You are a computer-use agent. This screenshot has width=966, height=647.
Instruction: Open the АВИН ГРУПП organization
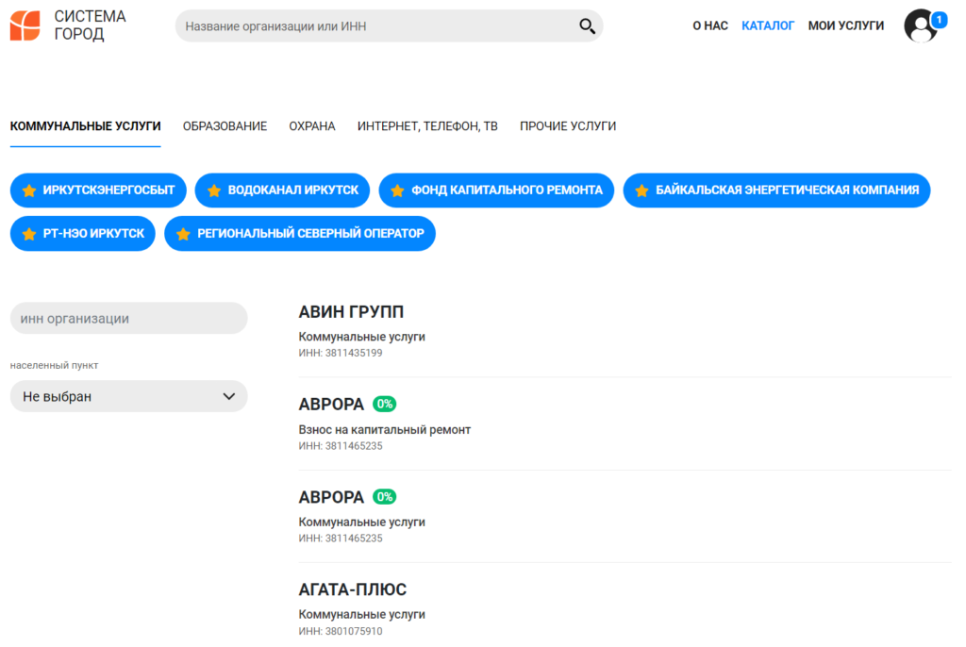pyautogui.click(x=351, y=312)
